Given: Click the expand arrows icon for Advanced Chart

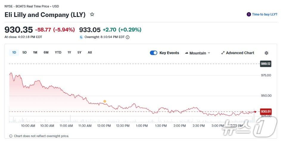Looking at the screenshot, I should point(223,53).
